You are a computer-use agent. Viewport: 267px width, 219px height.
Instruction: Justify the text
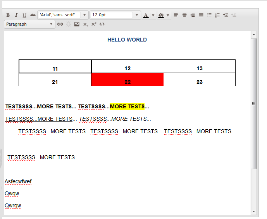coord(201,15)
